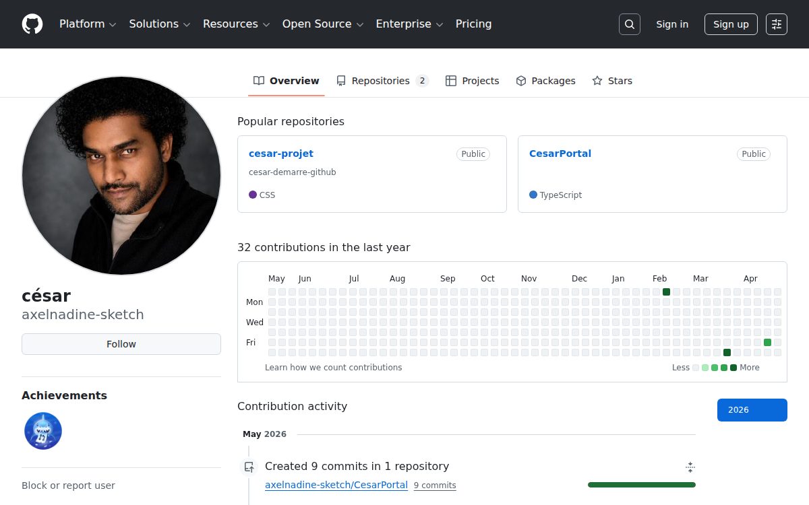Click the lightest green legend square

(x=705, y=368)
